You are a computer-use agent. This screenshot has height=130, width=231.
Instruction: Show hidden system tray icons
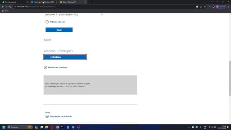tap(189, 127)
